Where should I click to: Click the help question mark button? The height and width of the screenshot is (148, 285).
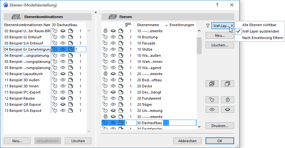(x=217, y=5)
